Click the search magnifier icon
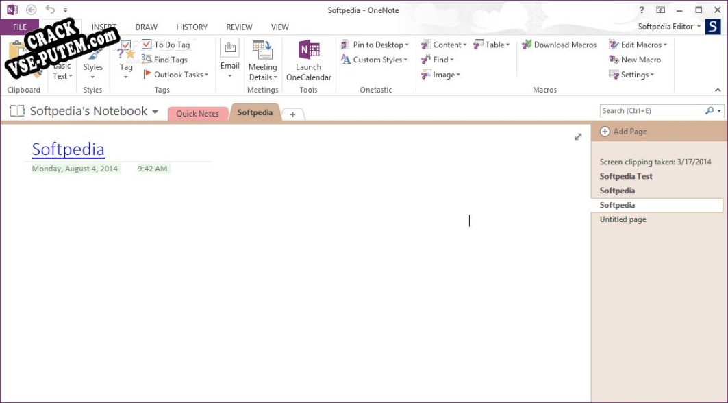The height and width of the screenshot is (403, 728). tap(710, 110)
